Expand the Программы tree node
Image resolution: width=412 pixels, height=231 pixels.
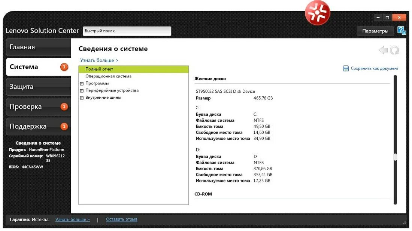click(x=82, y=84)
